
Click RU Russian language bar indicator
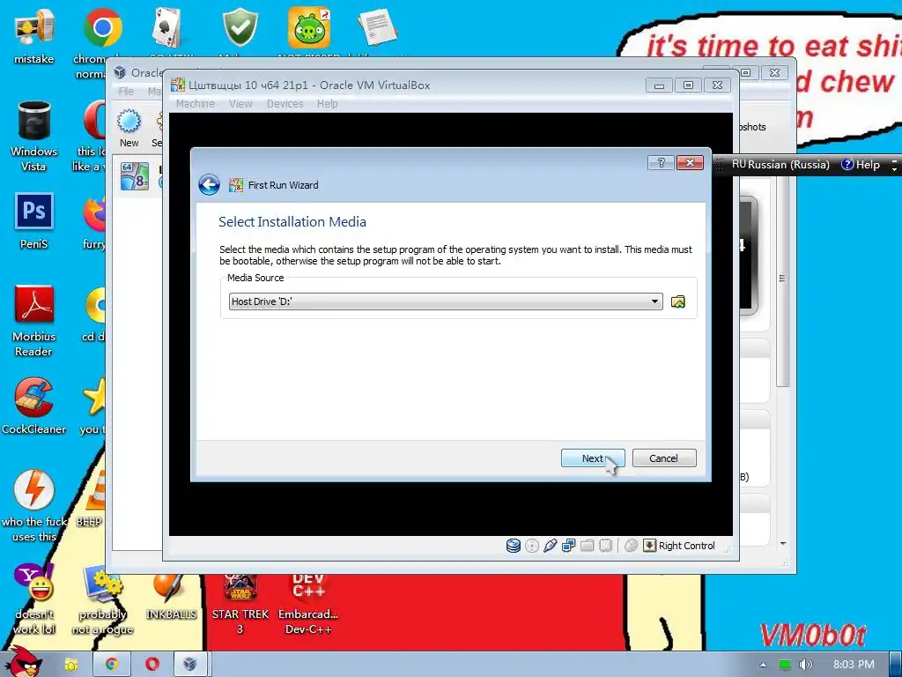coord(780,165)
